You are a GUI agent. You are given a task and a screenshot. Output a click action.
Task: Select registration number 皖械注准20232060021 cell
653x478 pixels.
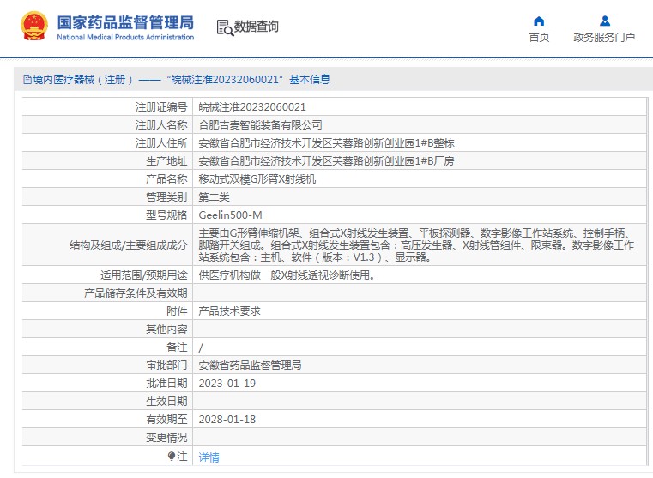(x=252, y=107)
